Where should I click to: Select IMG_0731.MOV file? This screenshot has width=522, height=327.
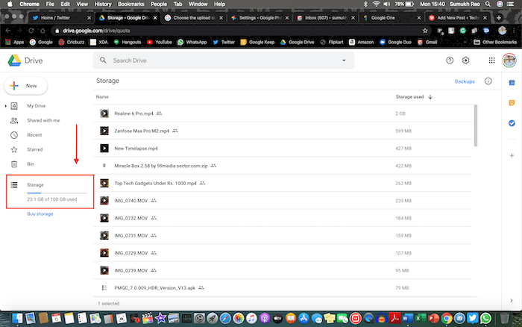point(283,235)
